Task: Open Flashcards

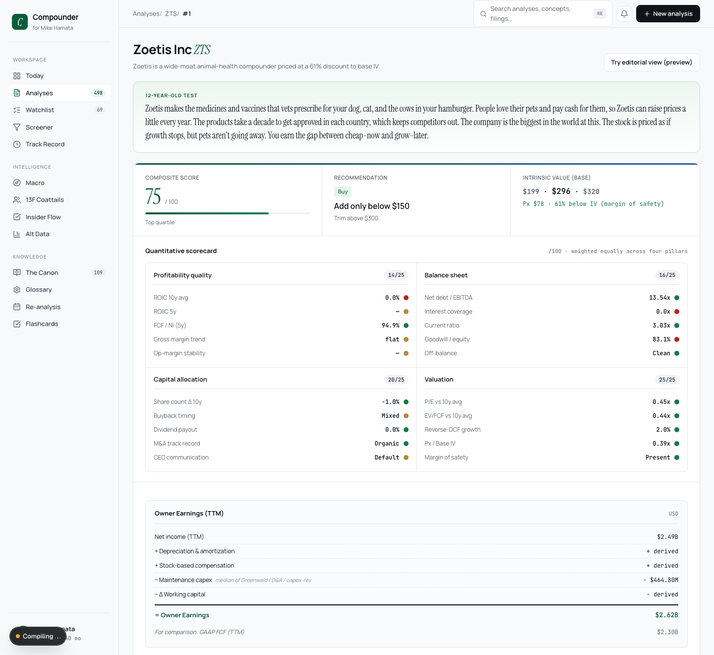Action: [x=59, y=324]
